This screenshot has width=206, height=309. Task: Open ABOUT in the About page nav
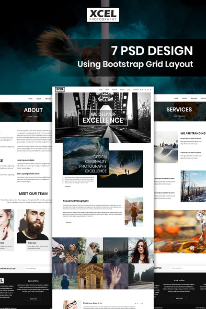pyautogui.click(x=39, y=99)
